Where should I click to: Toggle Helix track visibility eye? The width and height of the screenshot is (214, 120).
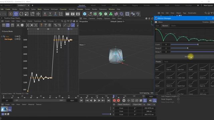(x=17, y=36)
